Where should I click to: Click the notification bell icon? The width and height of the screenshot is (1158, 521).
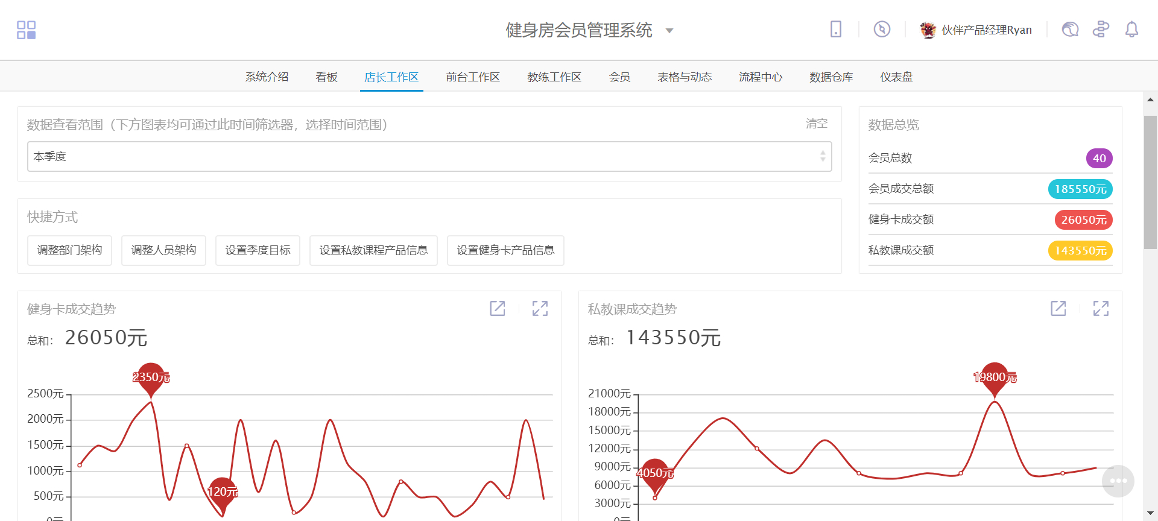click(1131, 30)
